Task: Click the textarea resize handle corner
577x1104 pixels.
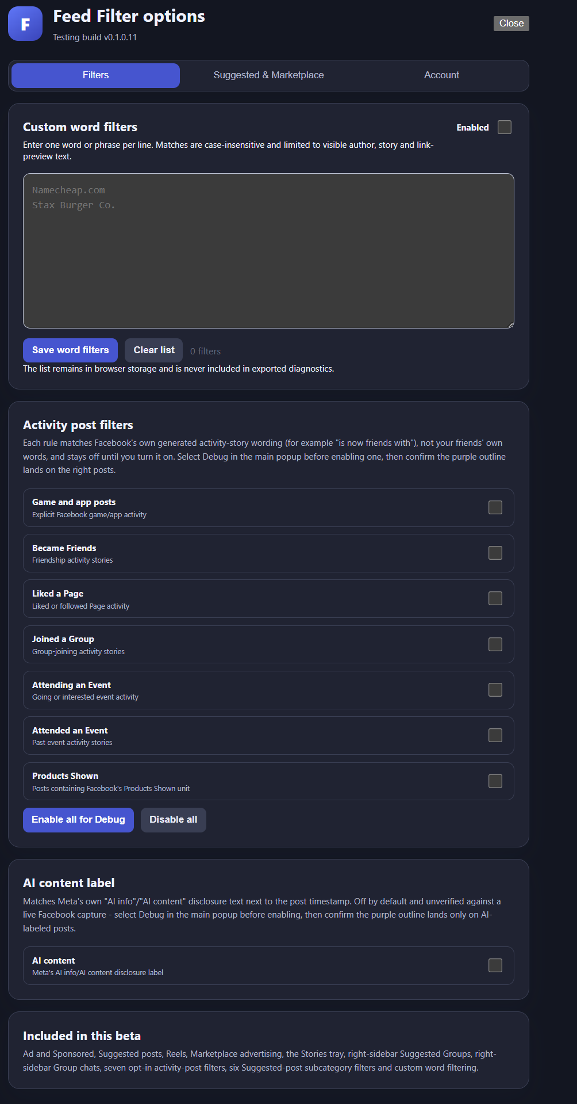Action: (x=510, y=325)
